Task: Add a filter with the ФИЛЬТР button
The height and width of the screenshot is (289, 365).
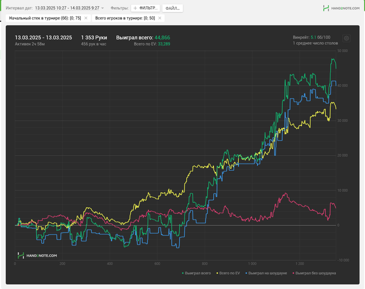Action: coord(145,8)
